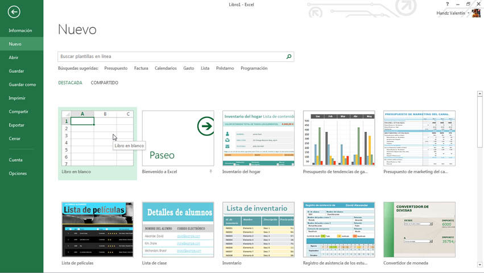The height and width of the screenshot is (273, 484).
Task: Switch to the DESTACADA tab
Action: click(71, 83)
